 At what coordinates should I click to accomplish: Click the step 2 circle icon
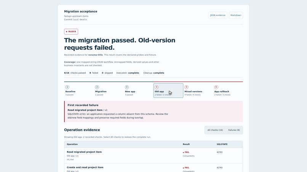click(x=97, y=87)
